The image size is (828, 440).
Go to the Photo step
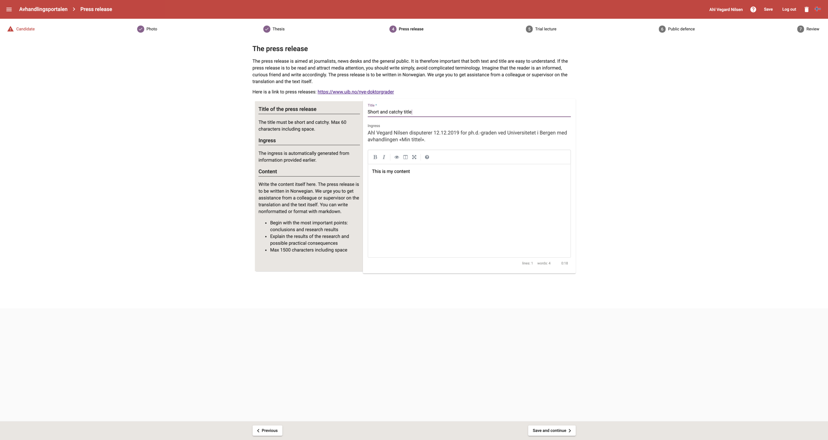click(x=147, y=29)
